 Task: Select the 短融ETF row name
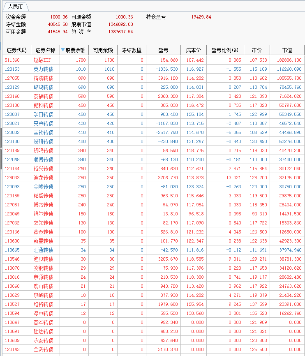coord(42,60)
